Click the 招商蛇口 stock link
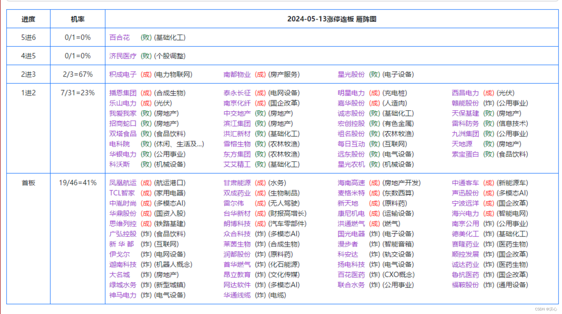The height and width of the screenshot is (314, 562). click(123, 123)
